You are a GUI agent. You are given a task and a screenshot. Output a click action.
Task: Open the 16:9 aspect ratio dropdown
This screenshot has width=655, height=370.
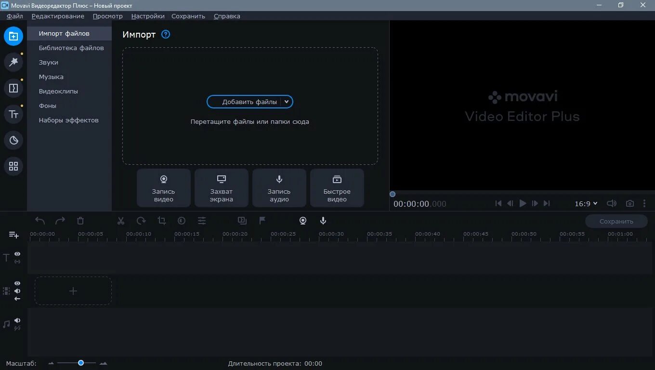coord(586,204)
